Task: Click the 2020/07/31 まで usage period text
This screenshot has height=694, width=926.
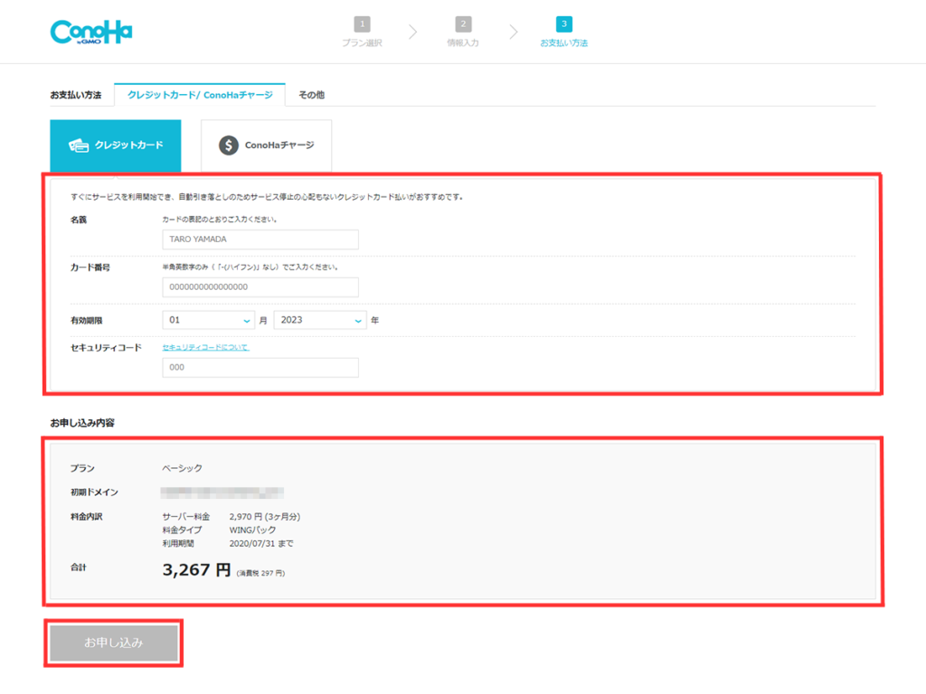Action: click(261, 543)
